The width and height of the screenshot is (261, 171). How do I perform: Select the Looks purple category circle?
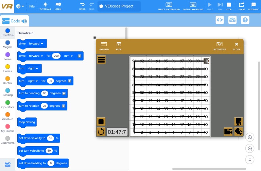[7, 54]
